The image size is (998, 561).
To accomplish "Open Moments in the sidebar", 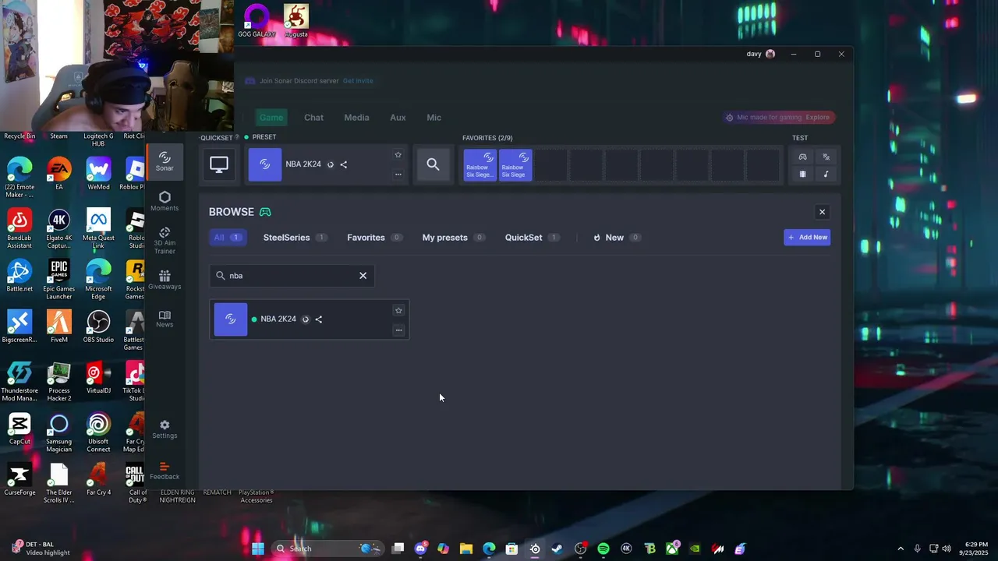I will click(x=165, y=201).
